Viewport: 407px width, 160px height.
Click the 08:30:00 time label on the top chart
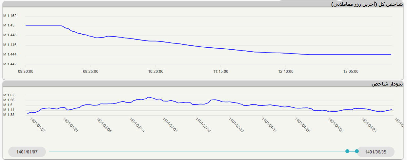tap(26, 71)
